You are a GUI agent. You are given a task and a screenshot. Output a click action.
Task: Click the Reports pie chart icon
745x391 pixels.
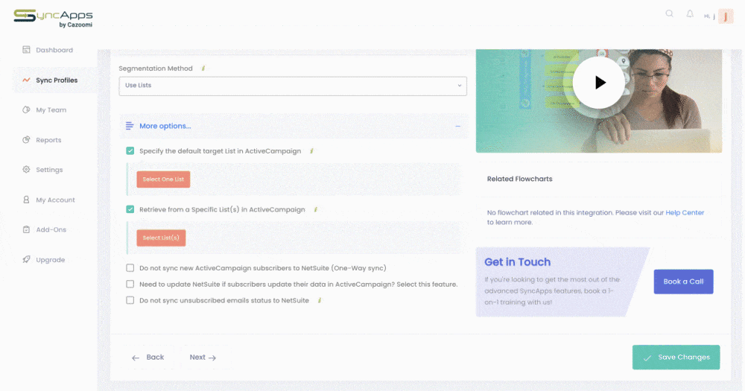click(26, 140)
